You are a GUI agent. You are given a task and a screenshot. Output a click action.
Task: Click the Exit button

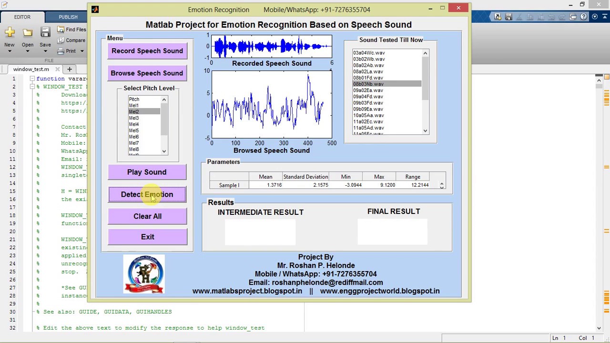coord(147,237)
